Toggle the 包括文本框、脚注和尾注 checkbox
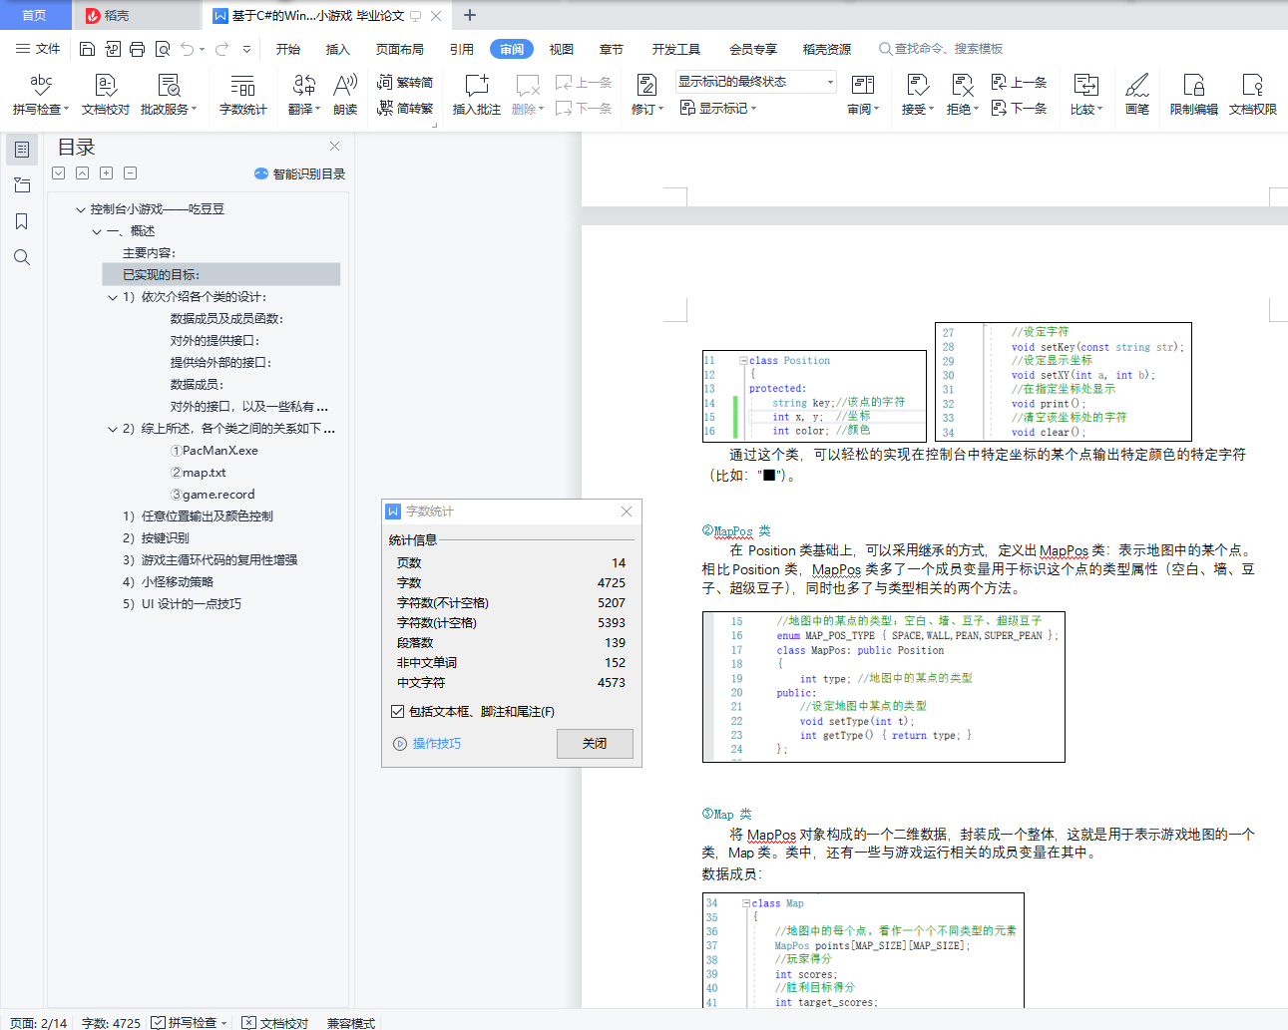1288x1030 pixels. pyautogui.click(x=398, y=712)
